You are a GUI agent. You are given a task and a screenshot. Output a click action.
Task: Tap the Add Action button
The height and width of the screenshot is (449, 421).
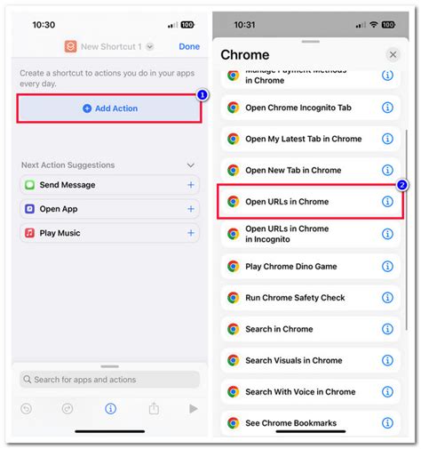point(109,108)
